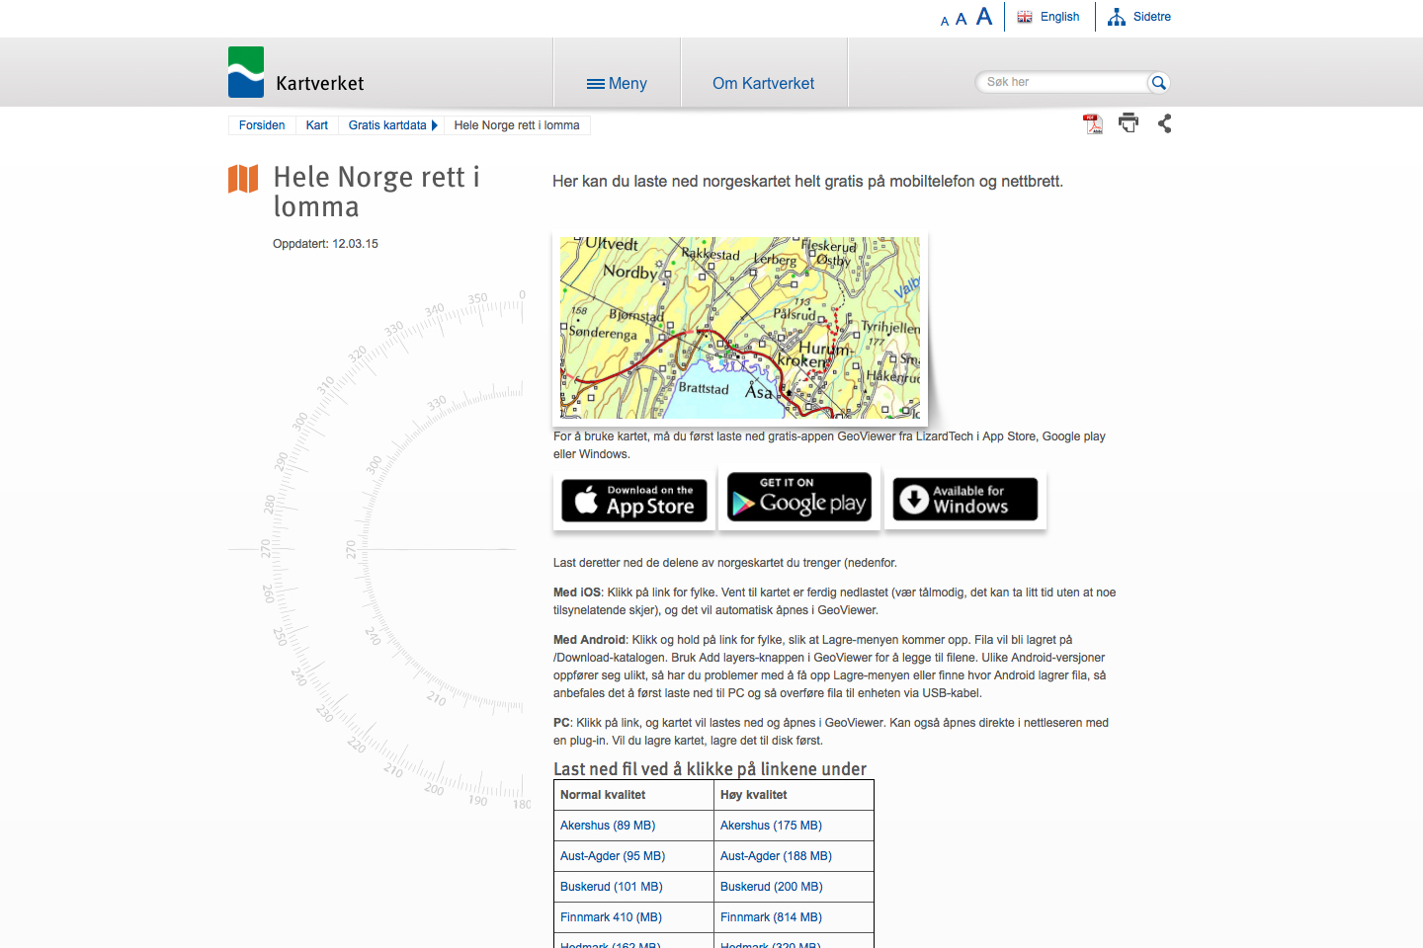
Task: Select the largest font size A
Action: tap(984, 17)
